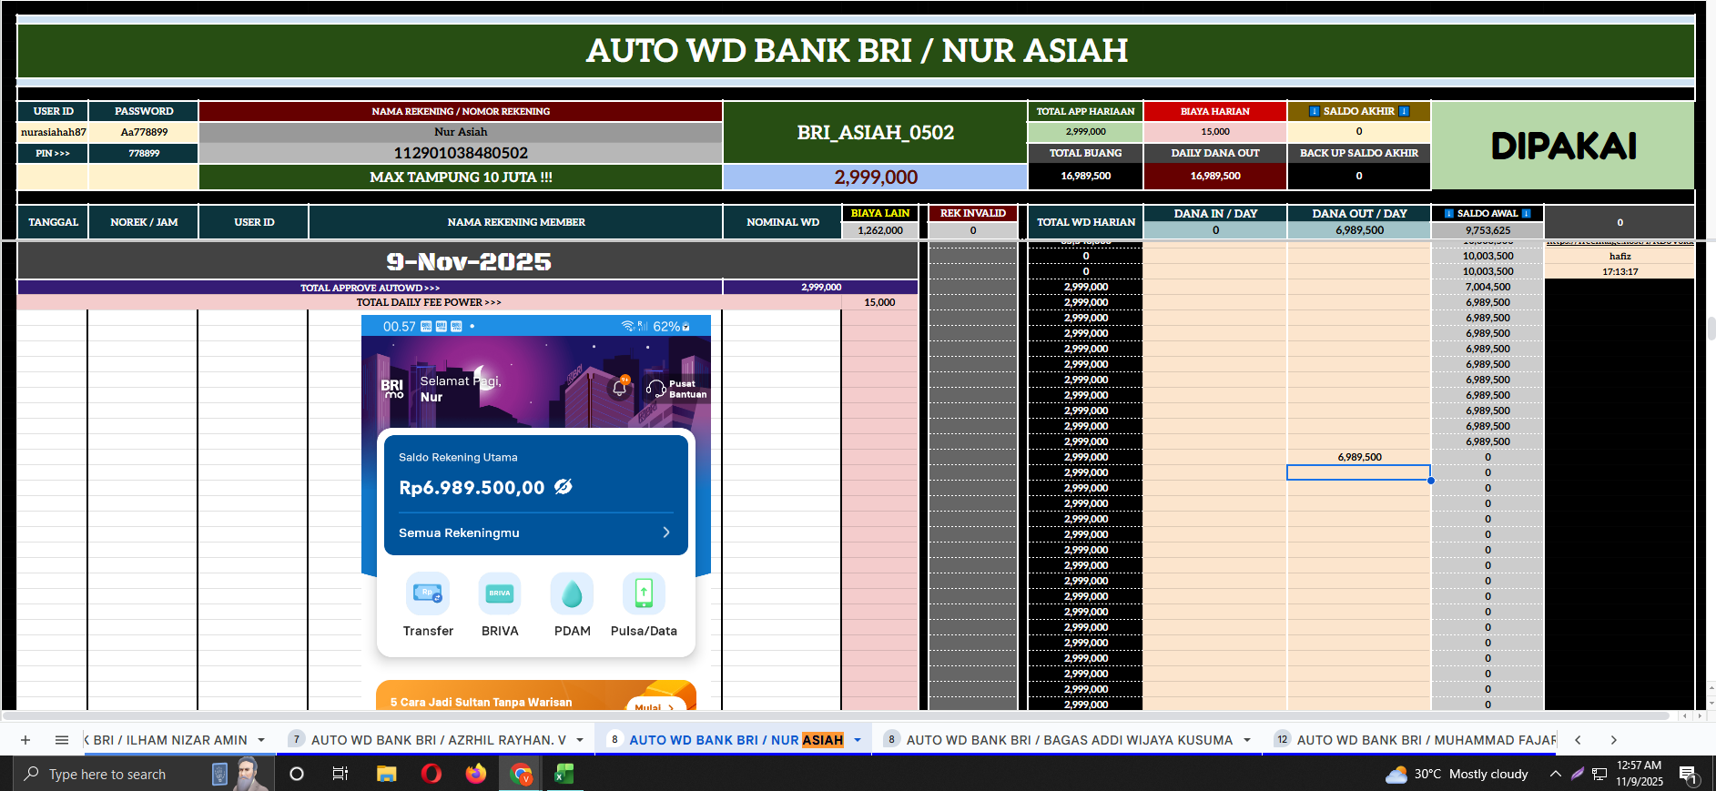Switch to Chrome in the taskbar
The image size is (1716, 791).
[x=521, y=774]
